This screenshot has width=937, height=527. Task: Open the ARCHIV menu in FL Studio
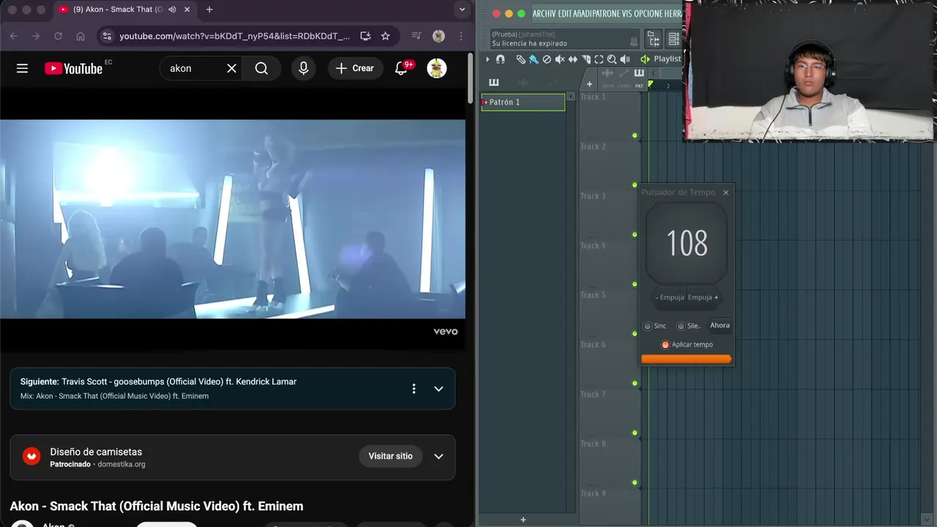pyautogui.click(x=544, y=13)
